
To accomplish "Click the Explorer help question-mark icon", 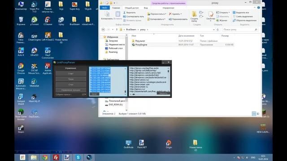I will 258,8.
